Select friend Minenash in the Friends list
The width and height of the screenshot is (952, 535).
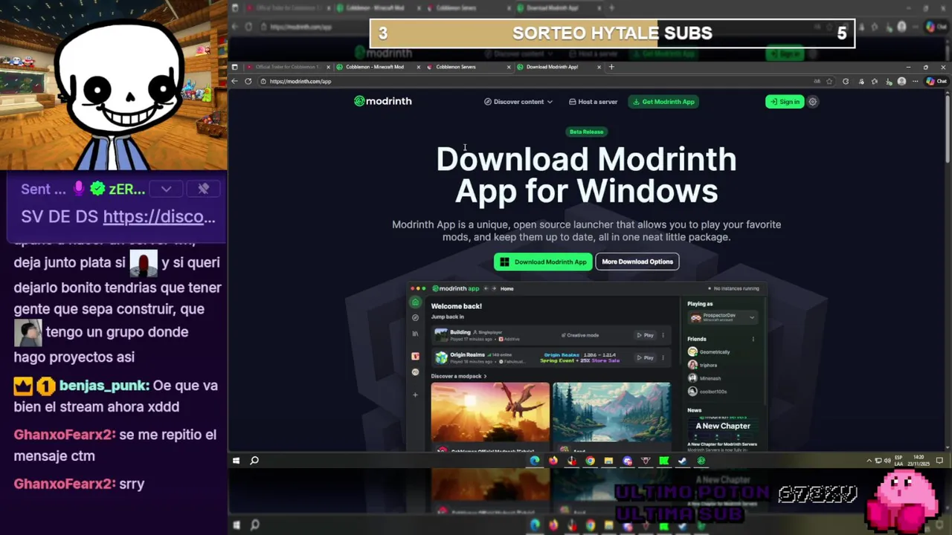[x=704, y=378]
